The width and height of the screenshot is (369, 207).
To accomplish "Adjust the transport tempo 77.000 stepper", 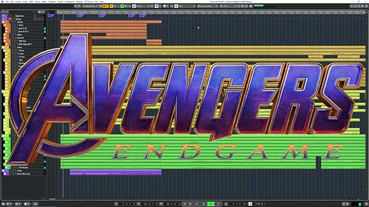I will coord(262,204).
